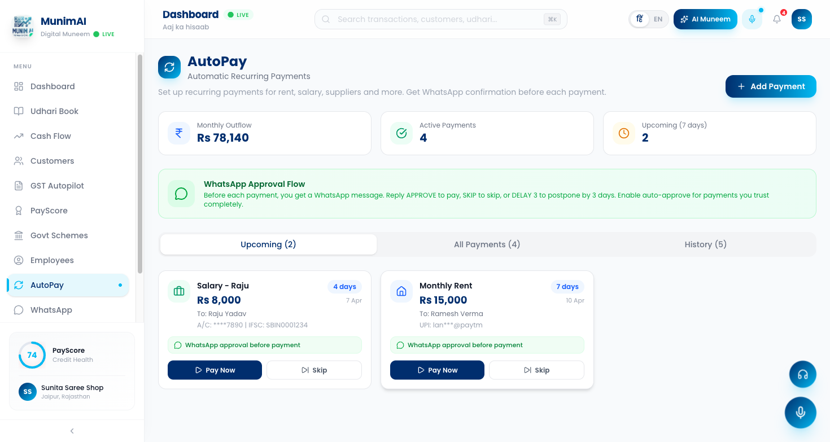Switch language to English

[658, 19]
